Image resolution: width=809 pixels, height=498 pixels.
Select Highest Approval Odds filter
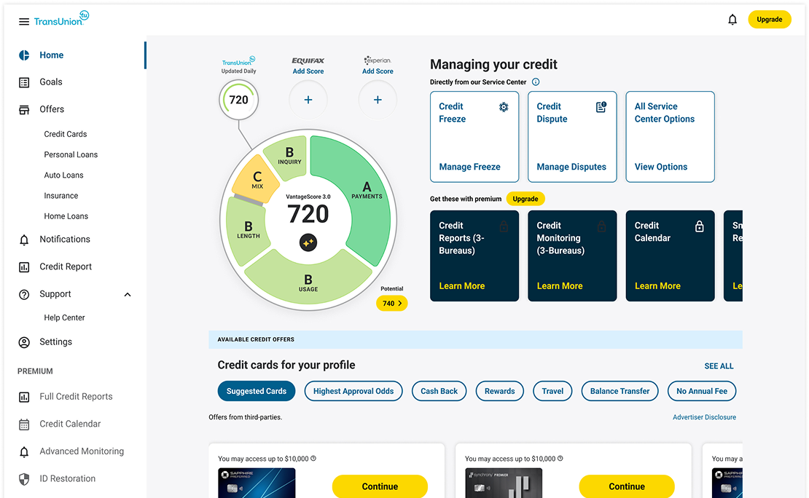(353, 391)
